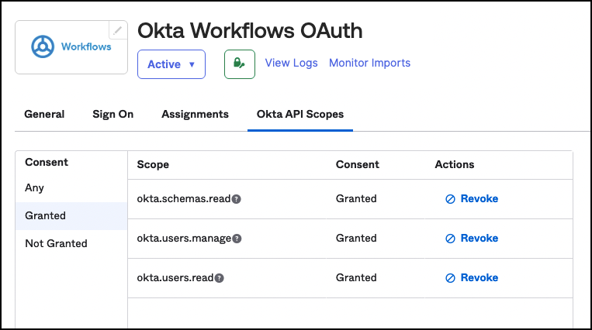592x330 pixels.
Task: Open the View Logs link
Action: pos(291,63)
